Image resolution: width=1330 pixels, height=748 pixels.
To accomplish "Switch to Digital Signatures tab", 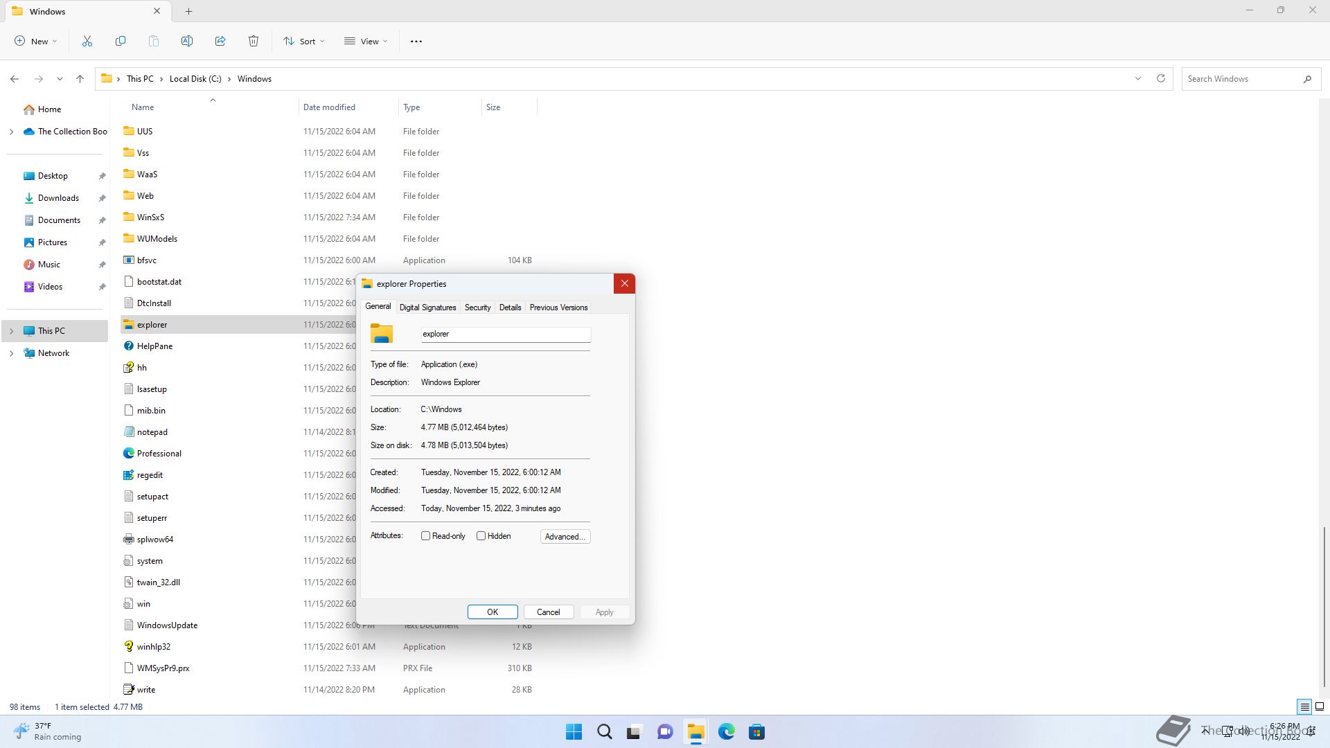I will tap(427, 308).
